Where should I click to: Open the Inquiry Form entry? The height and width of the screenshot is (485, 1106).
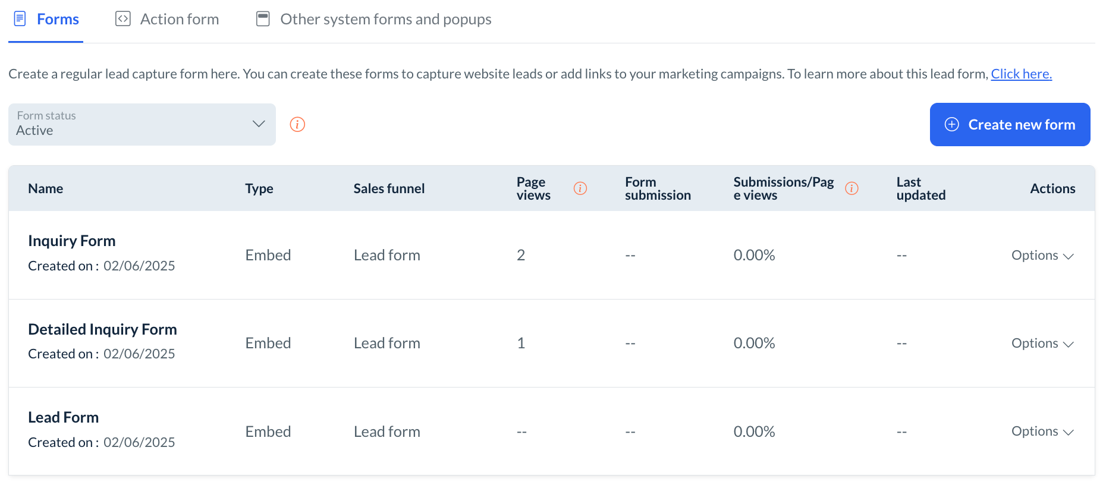[x=72, y=241]
